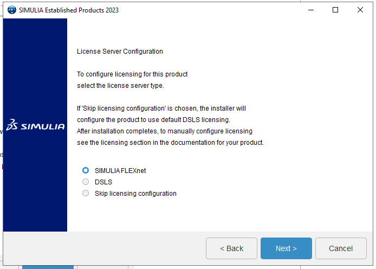Image resolution: width=376 pixels, height=269 pixels.
Task: Select the SIMULIA FLEXnet radio button
Action: pyautogui.click(x=86, y=170)
